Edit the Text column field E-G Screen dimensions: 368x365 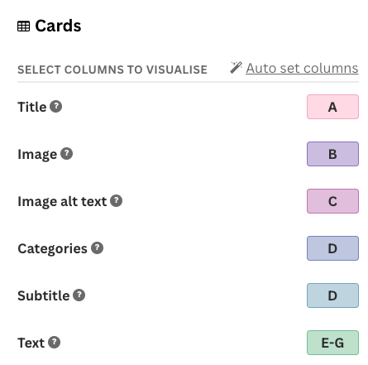tap(332, 343)
